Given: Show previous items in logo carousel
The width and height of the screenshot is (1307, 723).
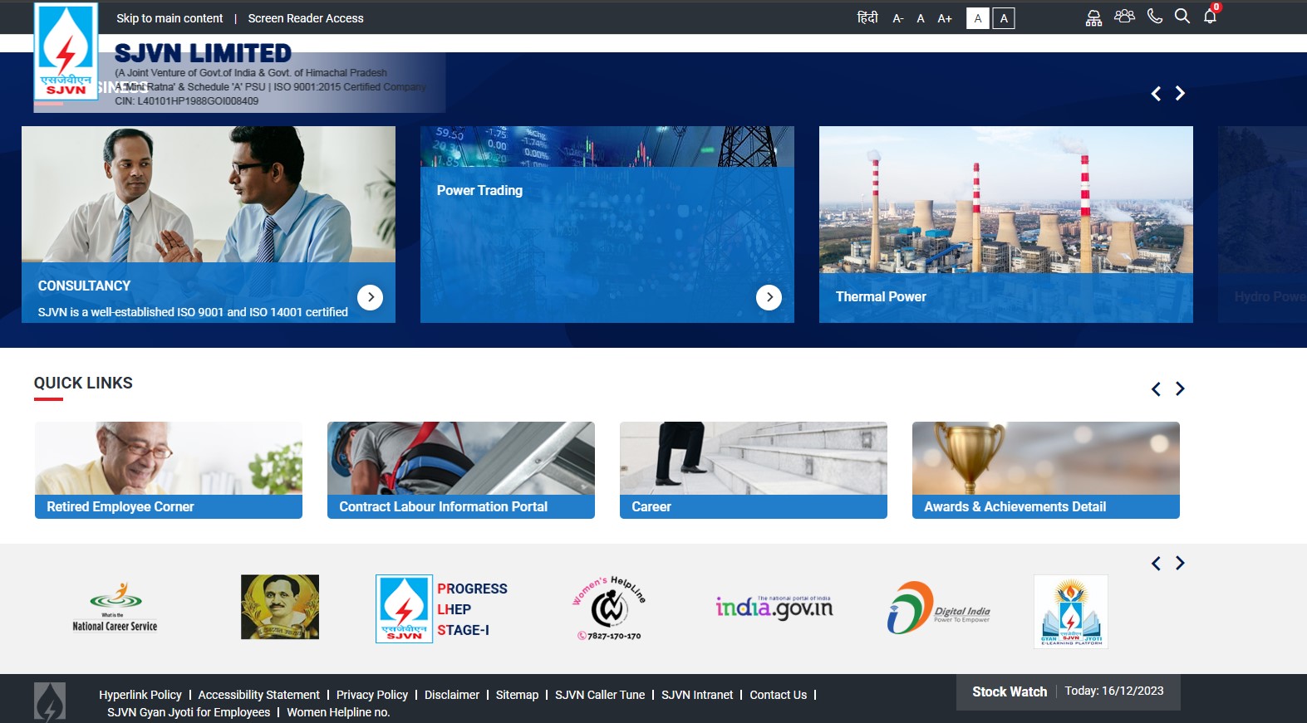Looking at the screenshot, I should 1156,564.
